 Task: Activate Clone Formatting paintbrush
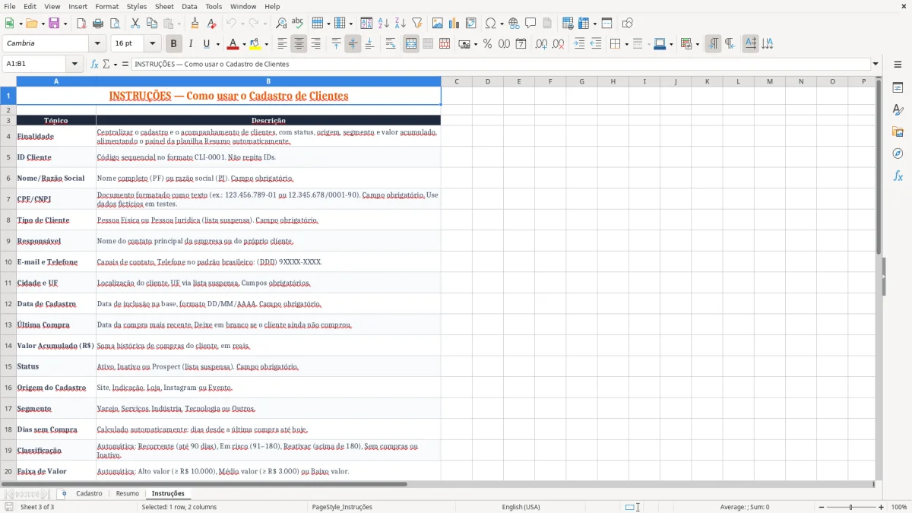(x=195, y=24)
